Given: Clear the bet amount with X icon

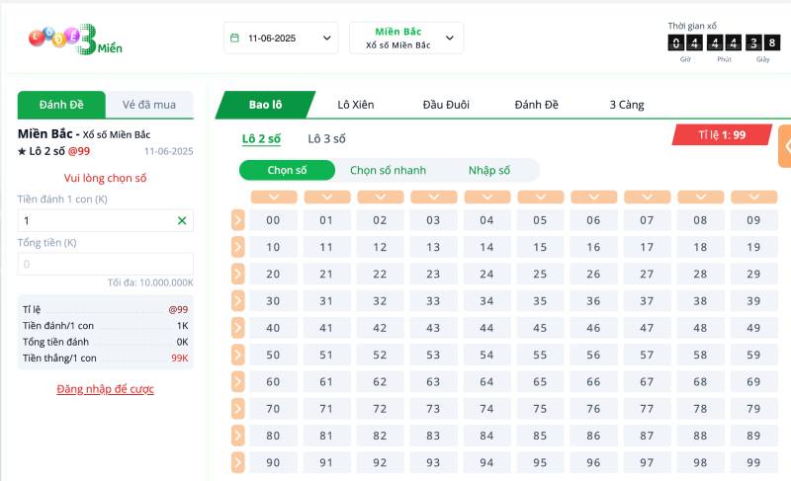Looking at the screenshot, I should point(181,221).
